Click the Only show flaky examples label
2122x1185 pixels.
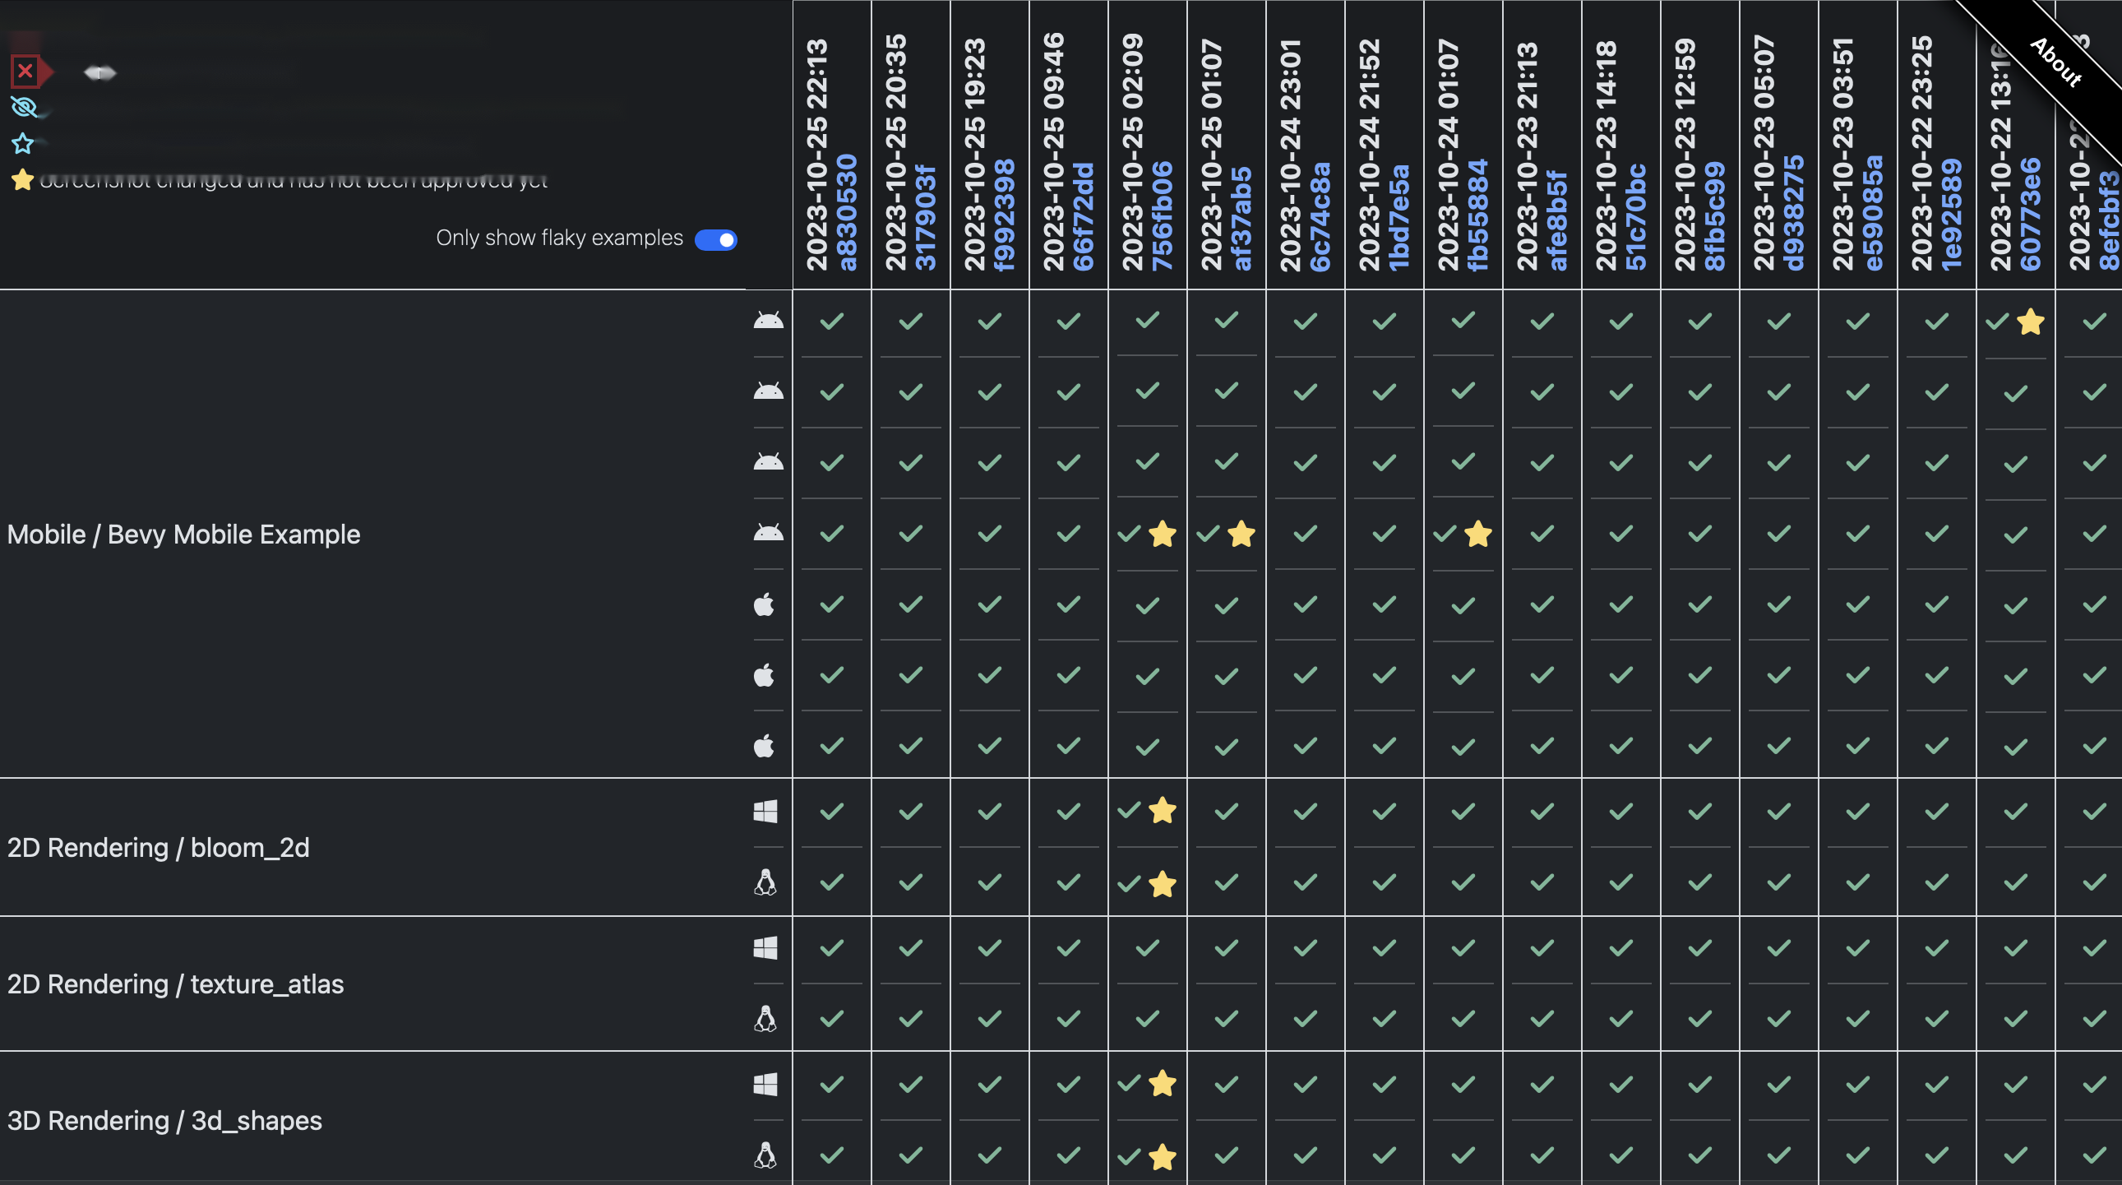coord(559,238)
